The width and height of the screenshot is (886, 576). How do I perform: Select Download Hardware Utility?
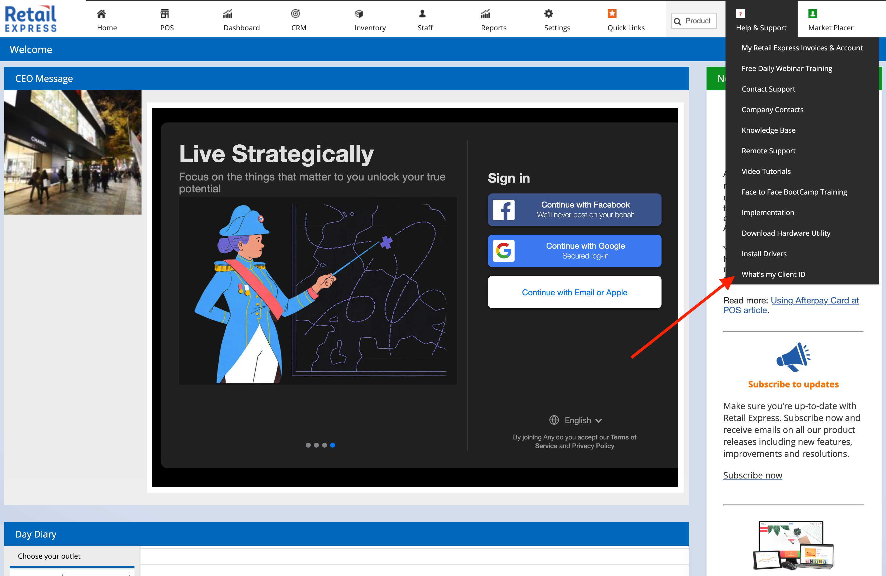(802, 233)
